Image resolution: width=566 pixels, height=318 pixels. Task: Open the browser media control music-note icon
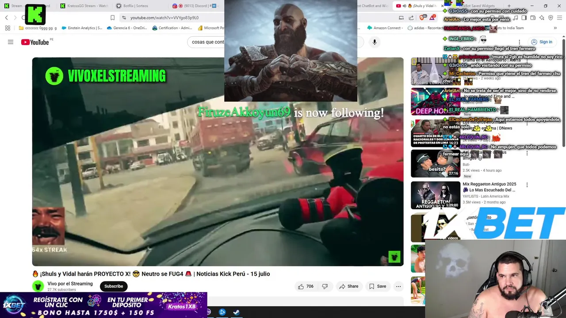pyautogui.click(x=515, y=18)
